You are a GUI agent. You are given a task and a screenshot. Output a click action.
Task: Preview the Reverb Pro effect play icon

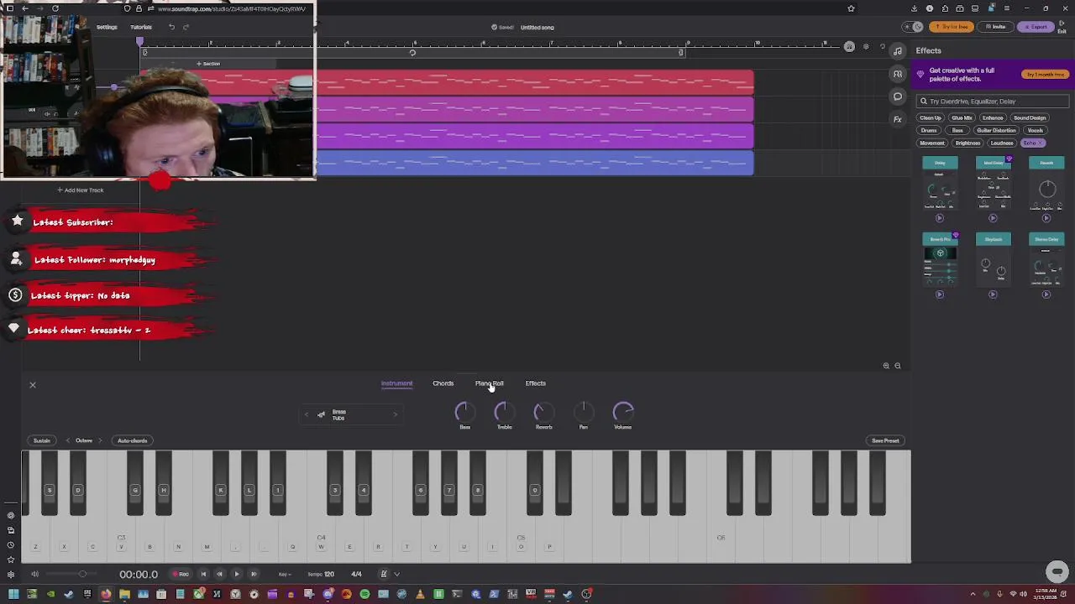pos(940,294)
